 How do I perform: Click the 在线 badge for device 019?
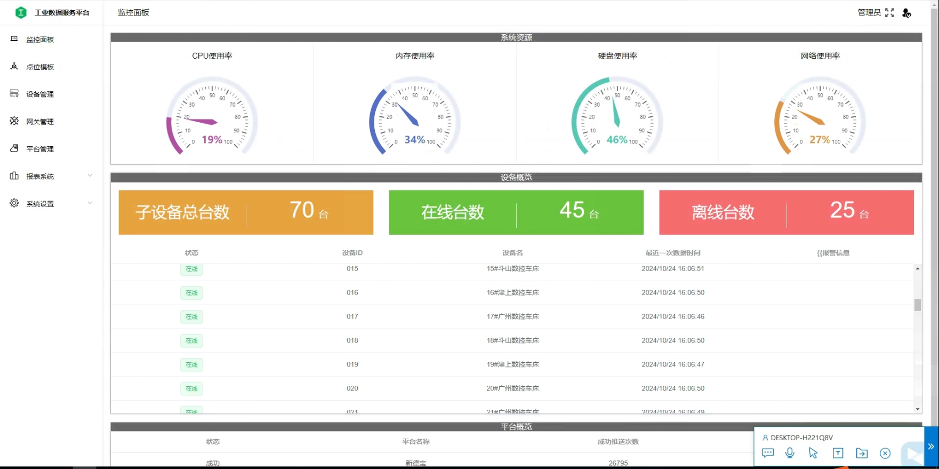191,364
